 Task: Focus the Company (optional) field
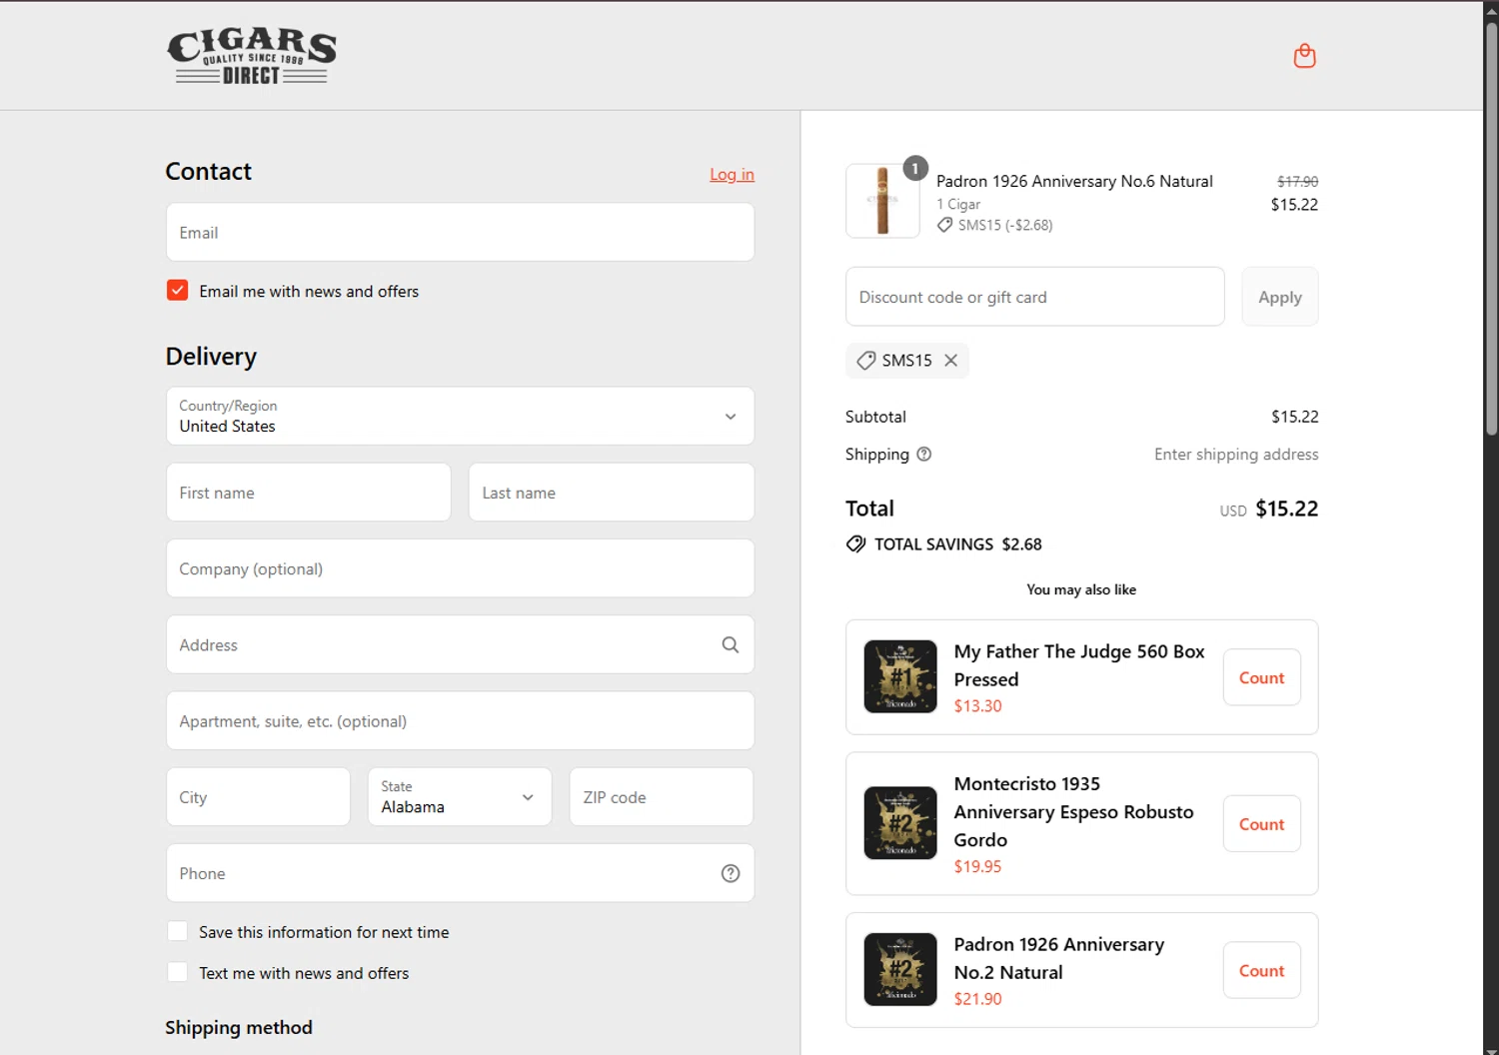tap(460, 568)
